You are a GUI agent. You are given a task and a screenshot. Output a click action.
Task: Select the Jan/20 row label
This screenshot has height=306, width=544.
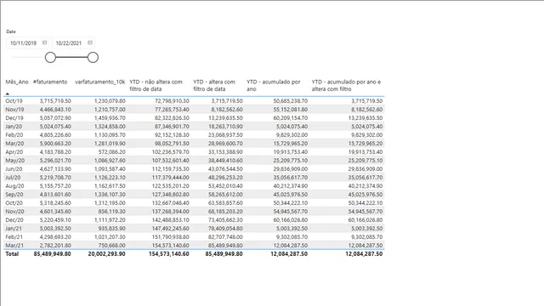(14, 127)
